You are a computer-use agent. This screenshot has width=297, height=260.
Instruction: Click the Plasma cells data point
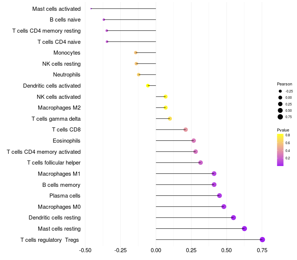(x=219, y=196)
